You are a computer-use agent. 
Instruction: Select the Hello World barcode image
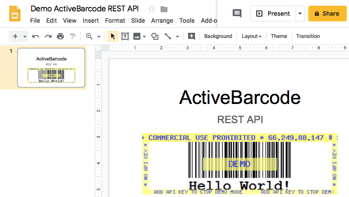coord(240,164)
